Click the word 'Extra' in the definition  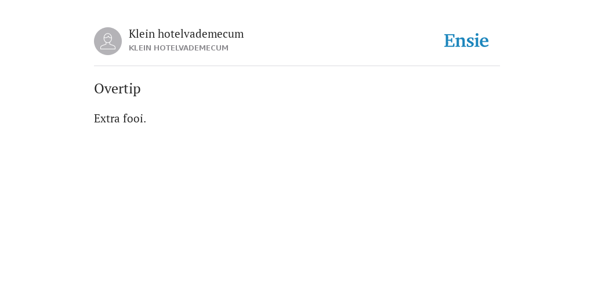tap(107, 118)
